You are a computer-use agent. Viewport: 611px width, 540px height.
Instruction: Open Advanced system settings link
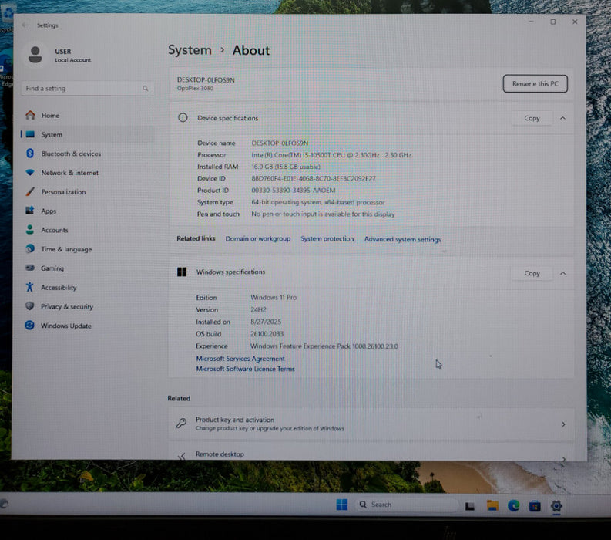(402, 240)
